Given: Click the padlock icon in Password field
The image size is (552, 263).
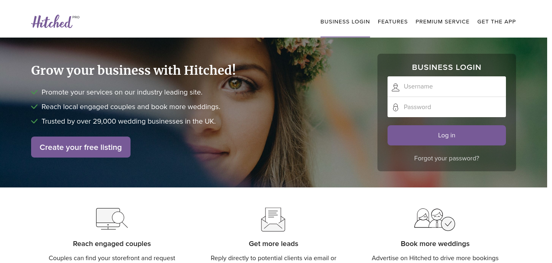Looking at the screenshot, I should tap(396, 107).
